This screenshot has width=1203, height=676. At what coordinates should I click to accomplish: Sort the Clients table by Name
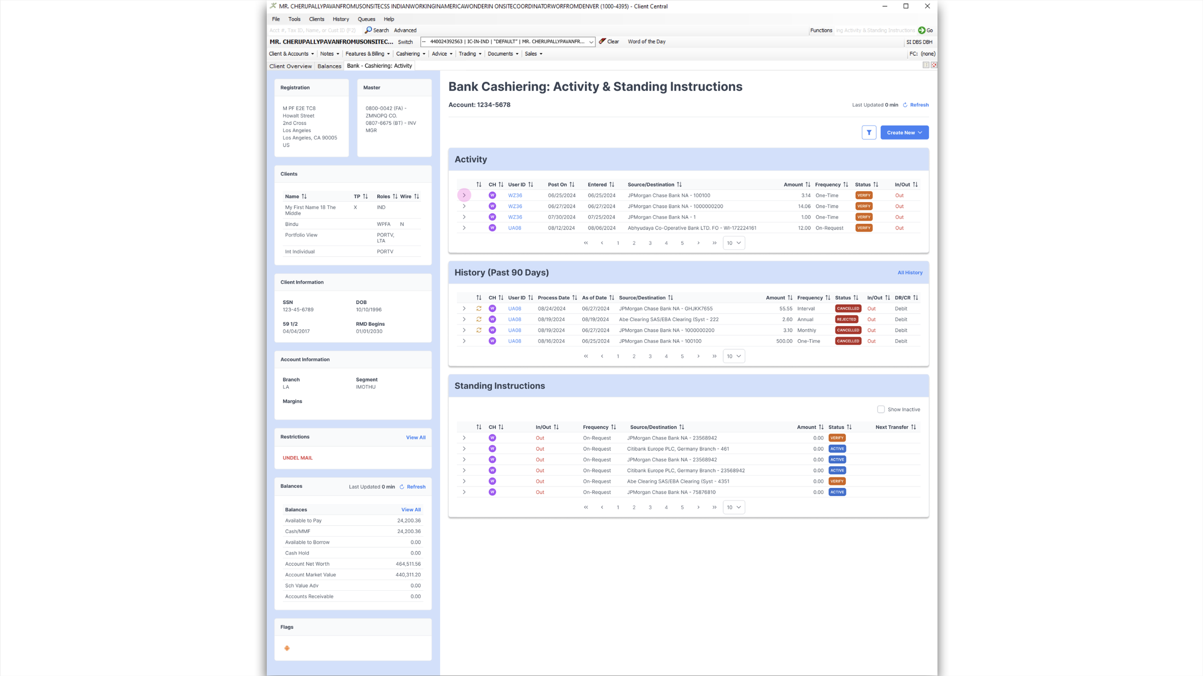pyautogui.click(x=304, y=196)
